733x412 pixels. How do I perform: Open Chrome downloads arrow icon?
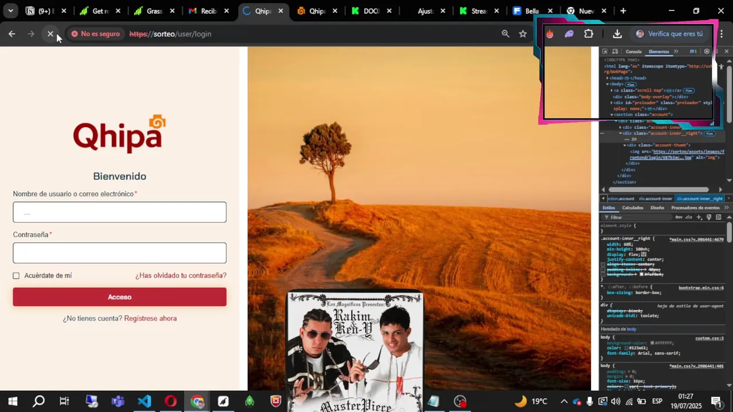click(617, 34)
